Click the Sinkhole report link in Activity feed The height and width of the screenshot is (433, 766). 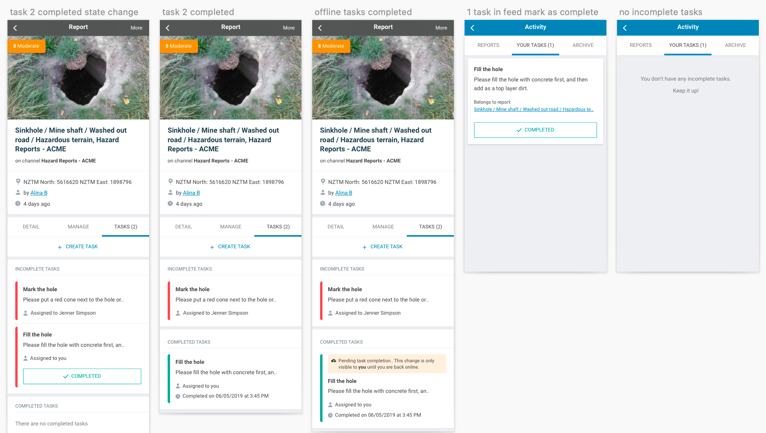click(x=533, y=109)
